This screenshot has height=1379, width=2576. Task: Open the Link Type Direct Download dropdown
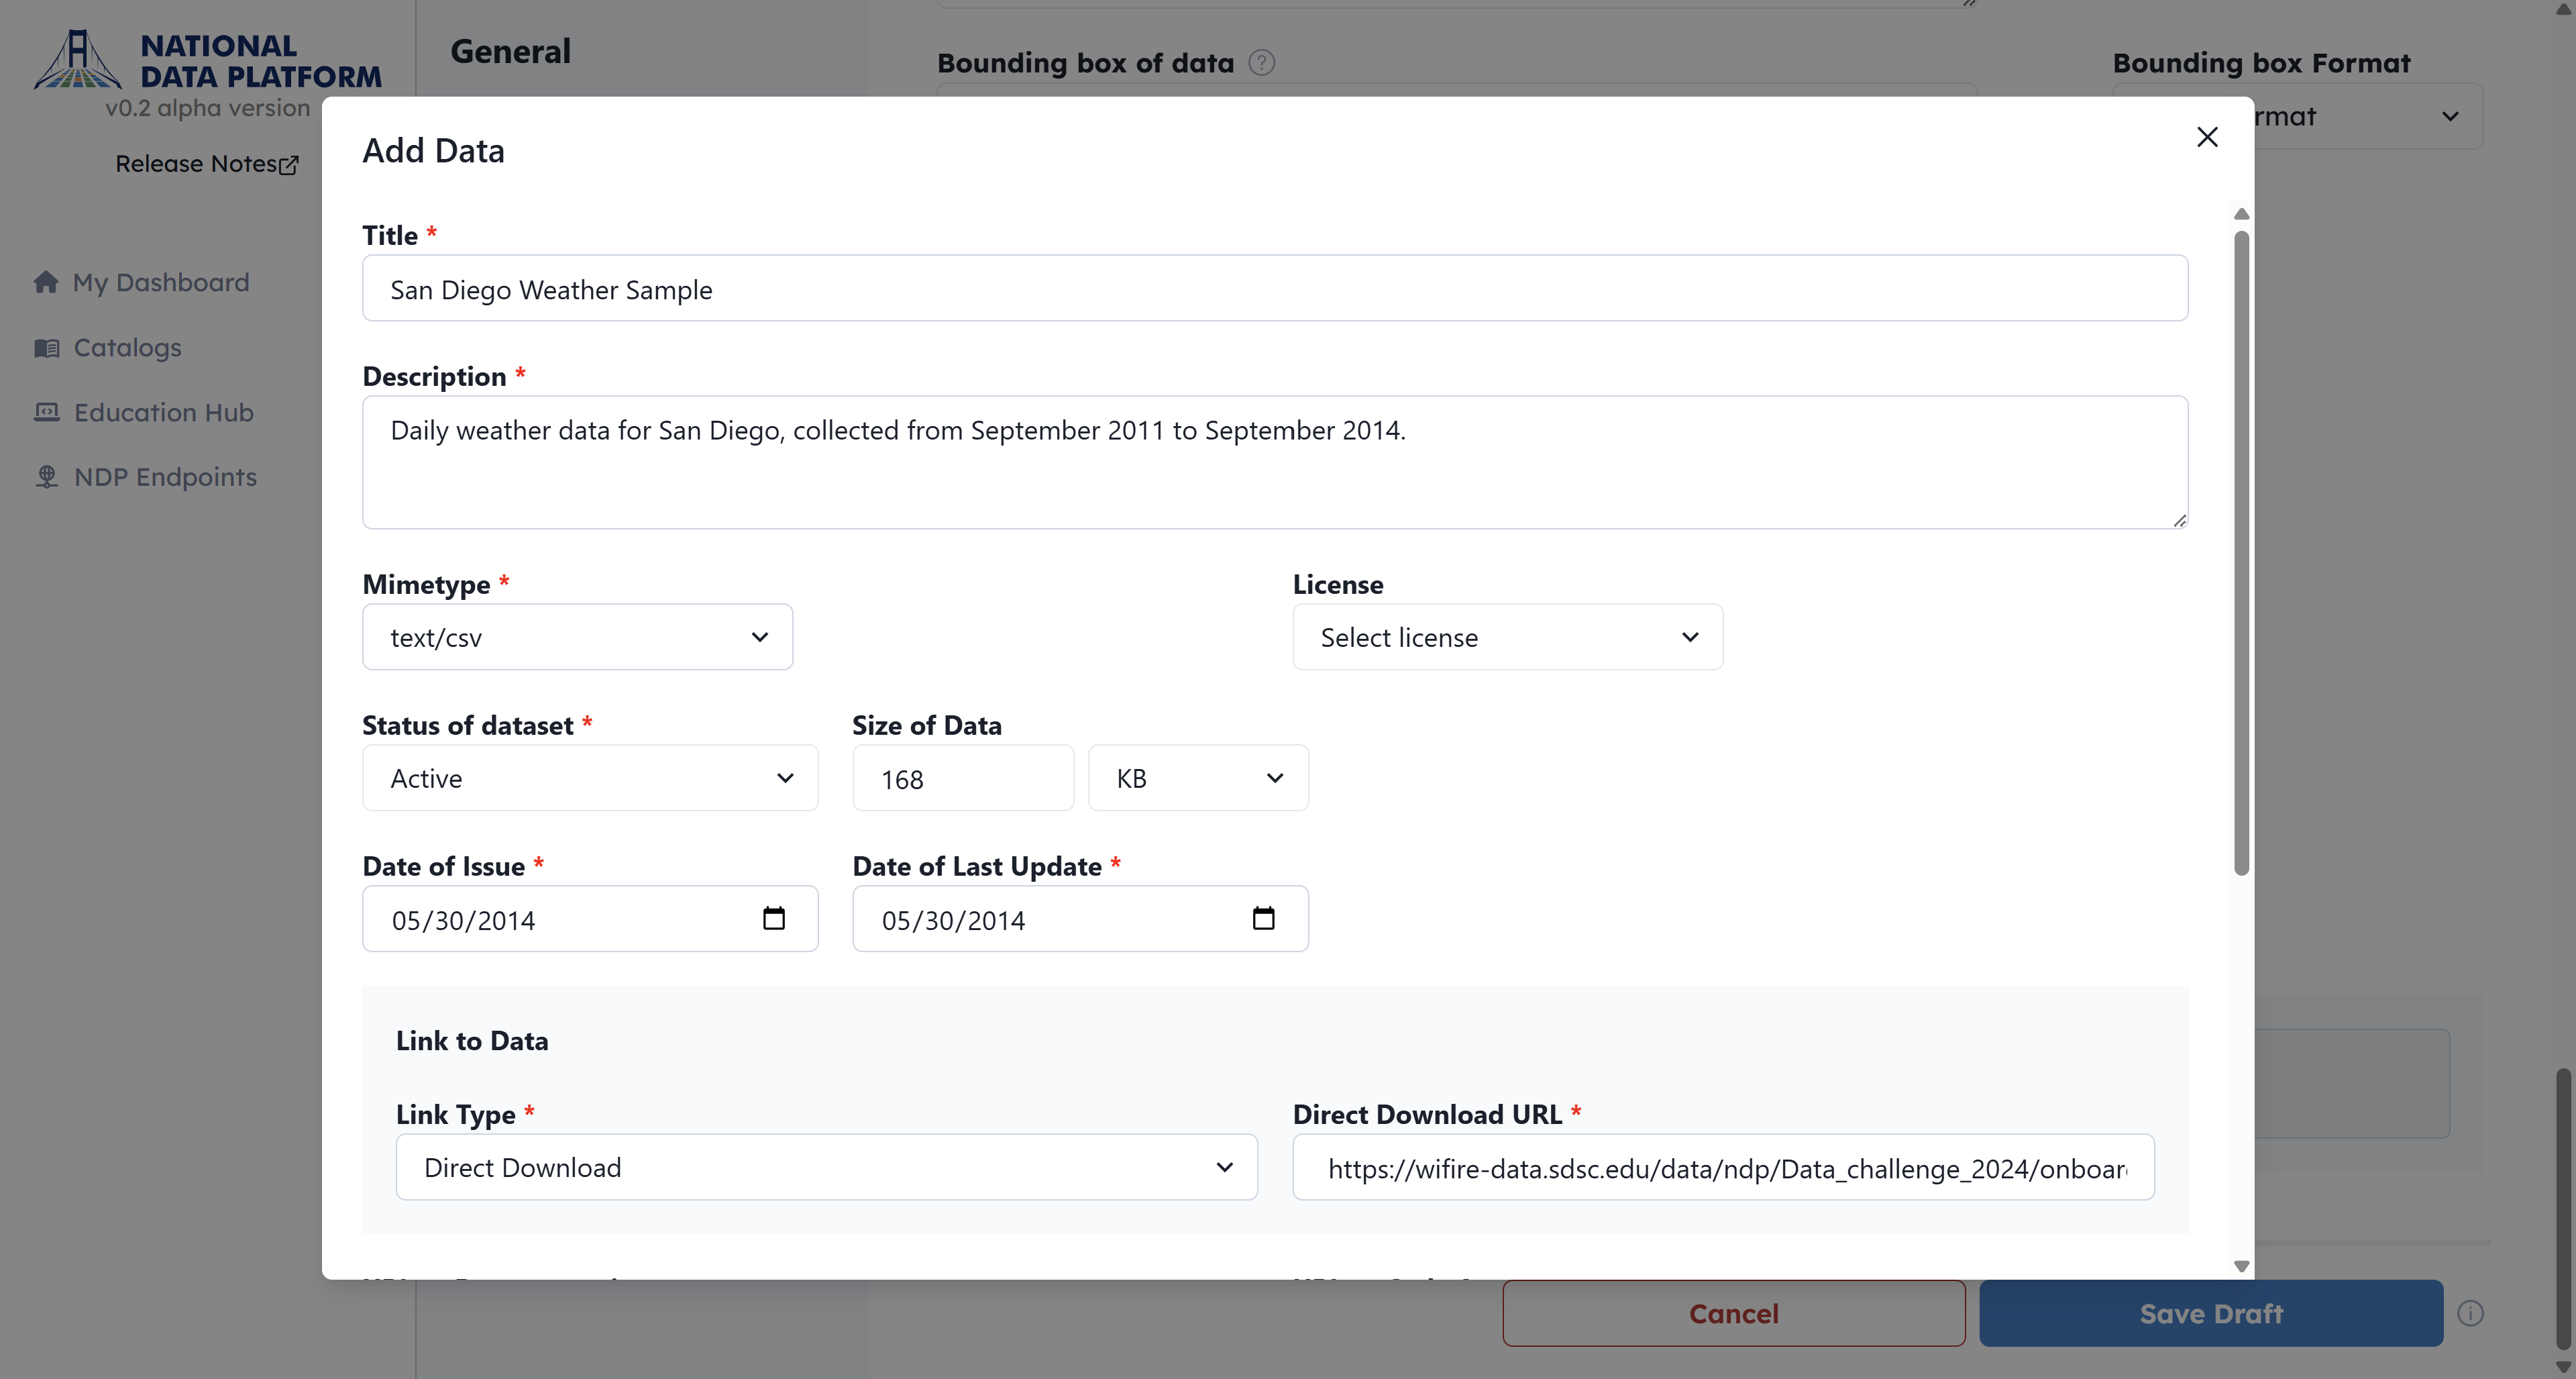click(x=826, y=1167)
